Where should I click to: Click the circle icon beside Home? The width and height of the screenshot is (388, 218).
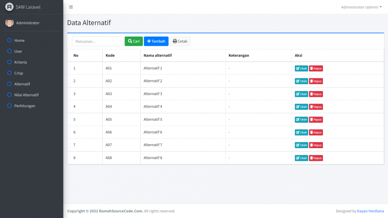point(9,40)
